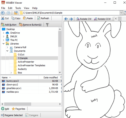Click the address path input field
This screenshot has width=126, height=118.
pyautogui.click(x=69, y=13)
